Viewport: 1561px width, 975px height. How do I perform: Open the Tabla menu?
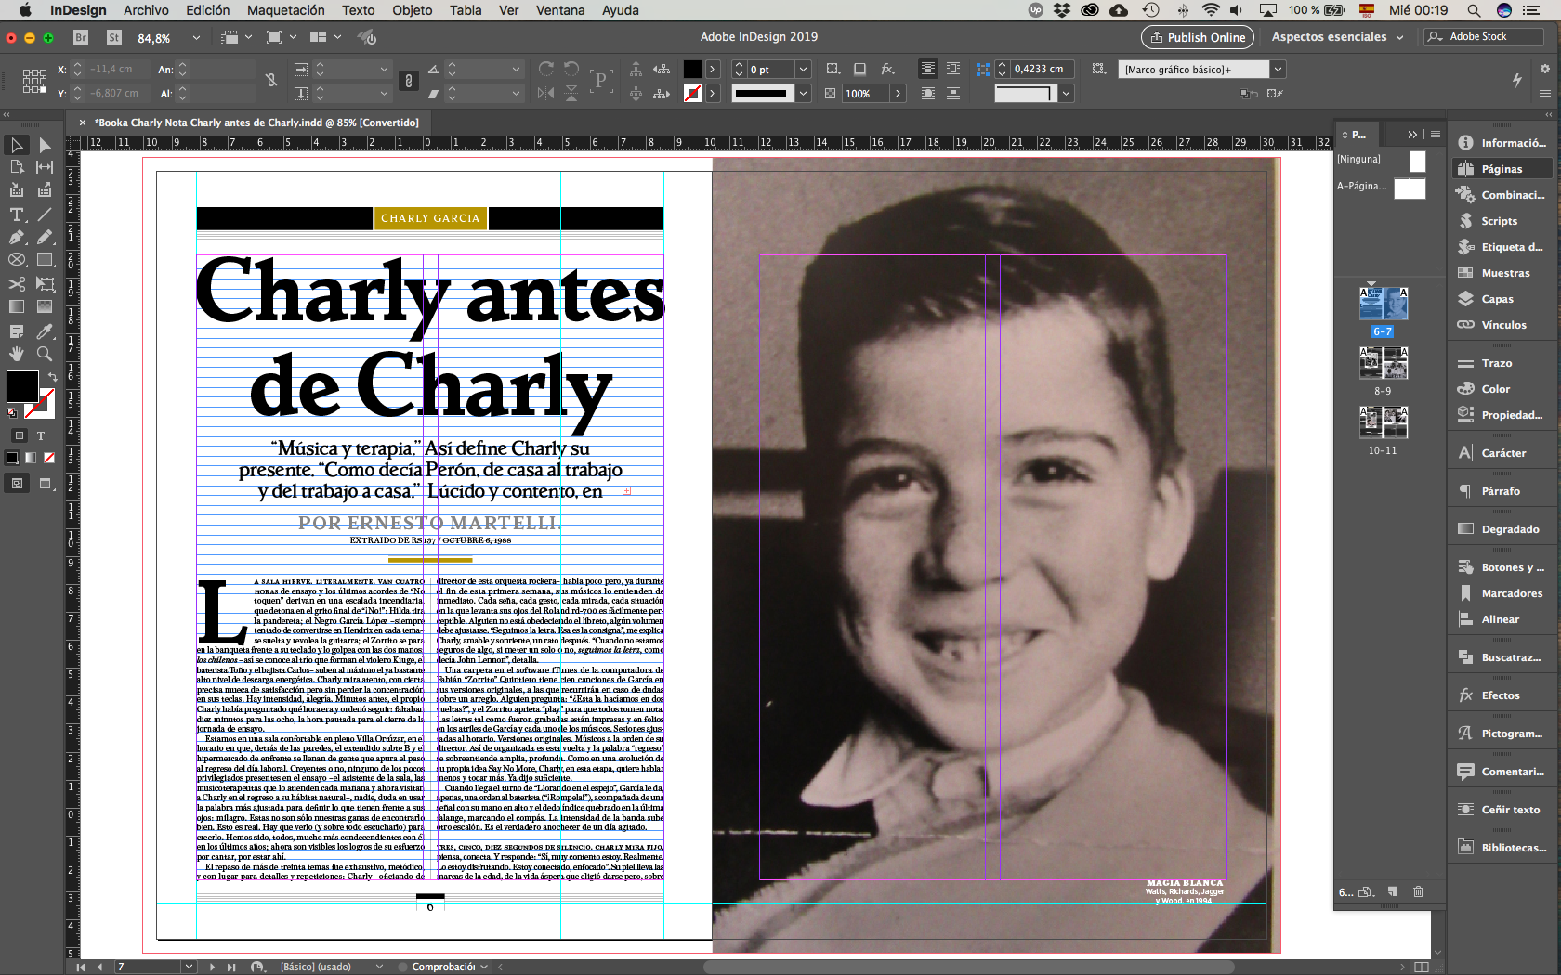(x=466, y=10)
